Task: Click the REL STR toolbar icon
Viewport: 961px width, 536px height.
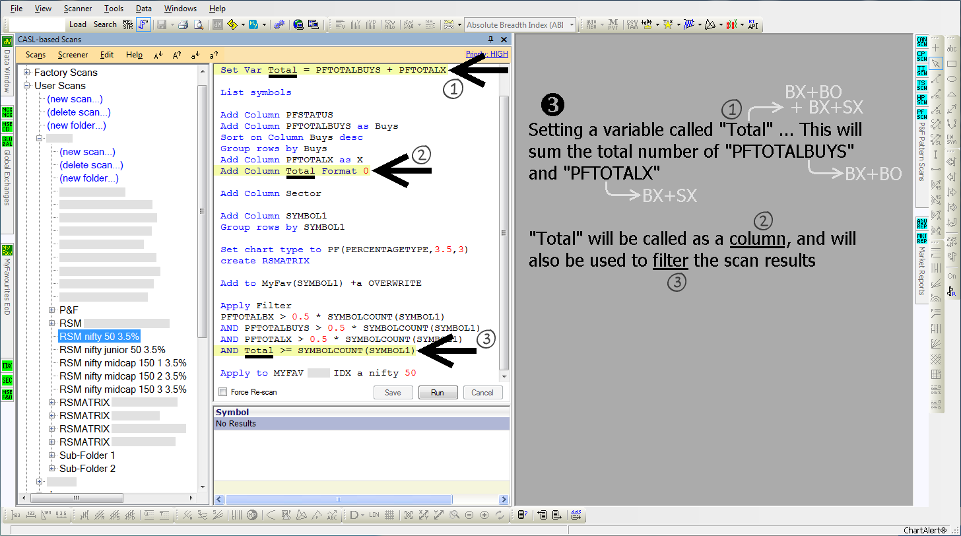Action: click(x=127, y=24)
